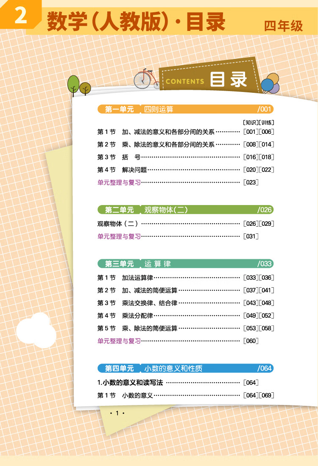Click the page number 1 footer
Image resolution: width=318 pixels, height=466 pixels.
point(117,413)
